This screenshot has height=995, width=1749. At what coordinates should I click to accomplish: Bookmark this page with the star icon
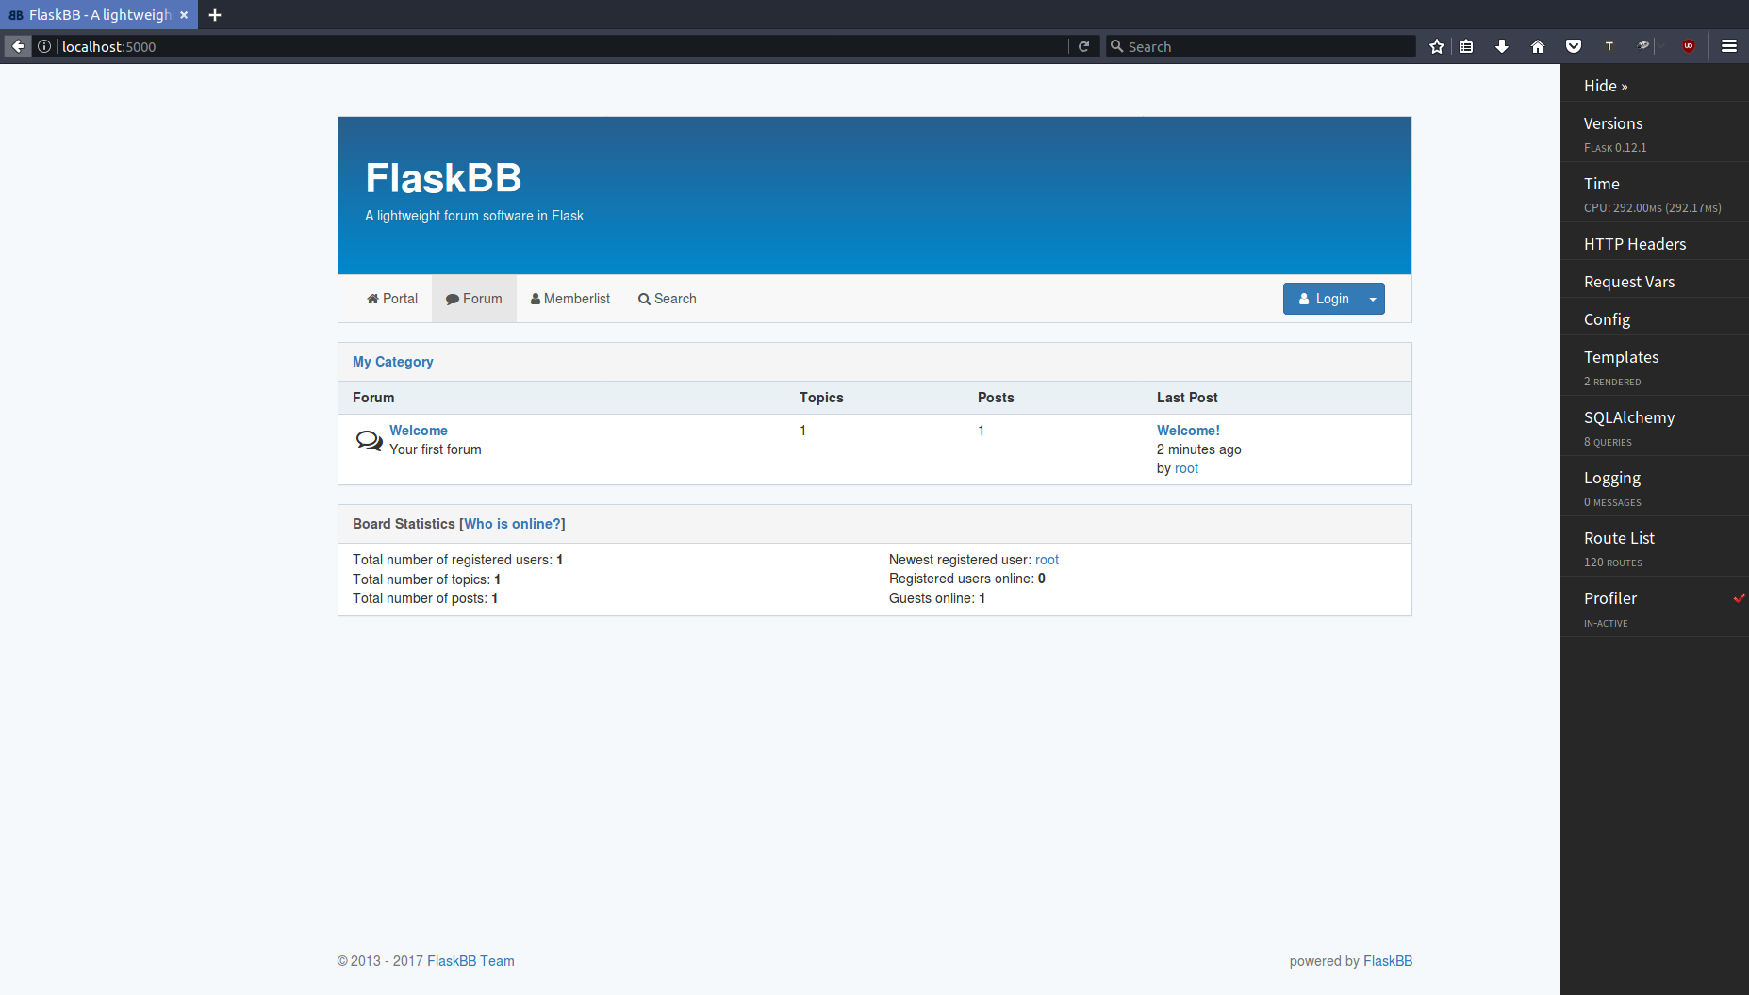click(1437, 46)
